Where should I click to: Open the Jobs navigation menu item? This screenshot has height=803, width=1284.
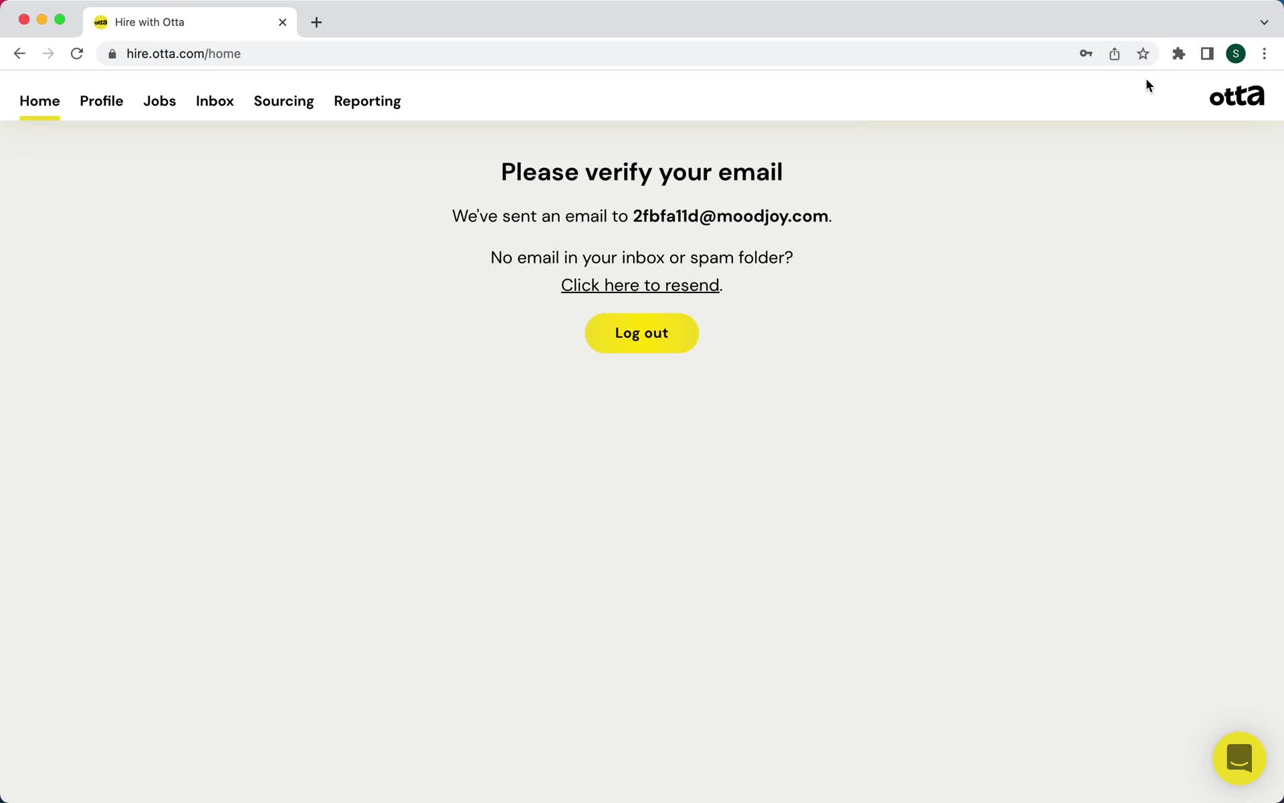click(x=159, y=101)
